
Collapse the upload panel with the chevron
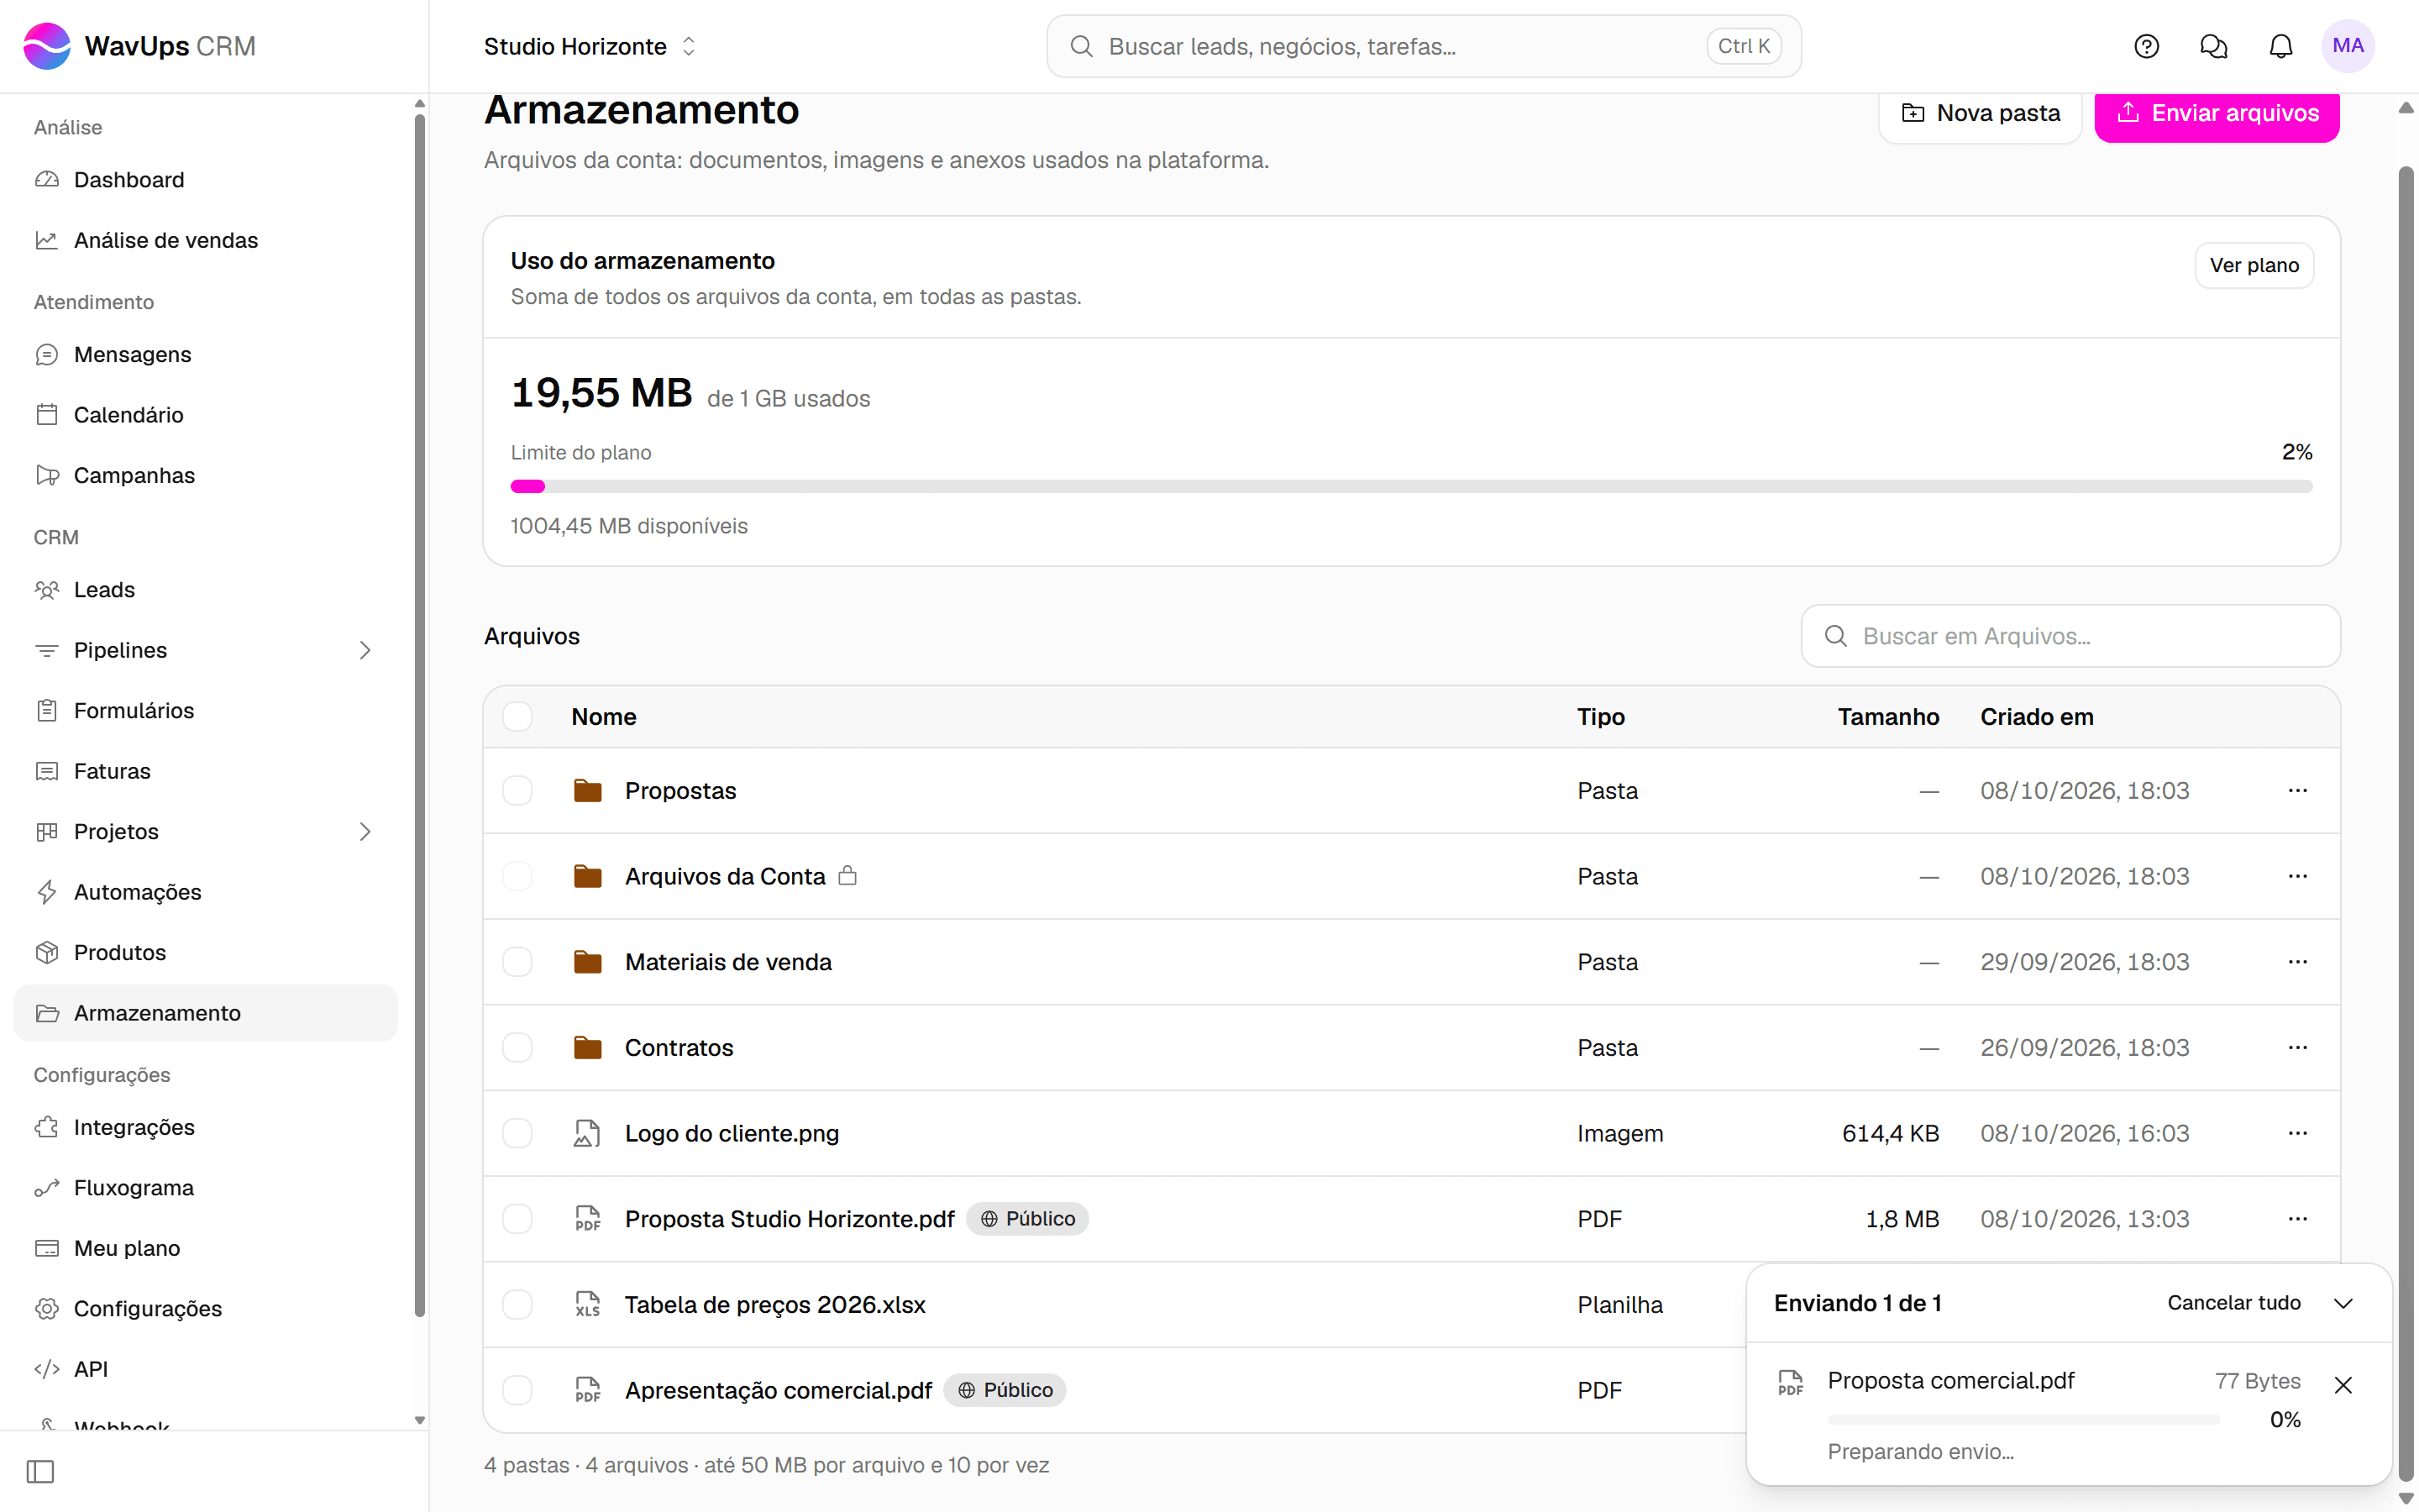[x=2343, y=1303]
